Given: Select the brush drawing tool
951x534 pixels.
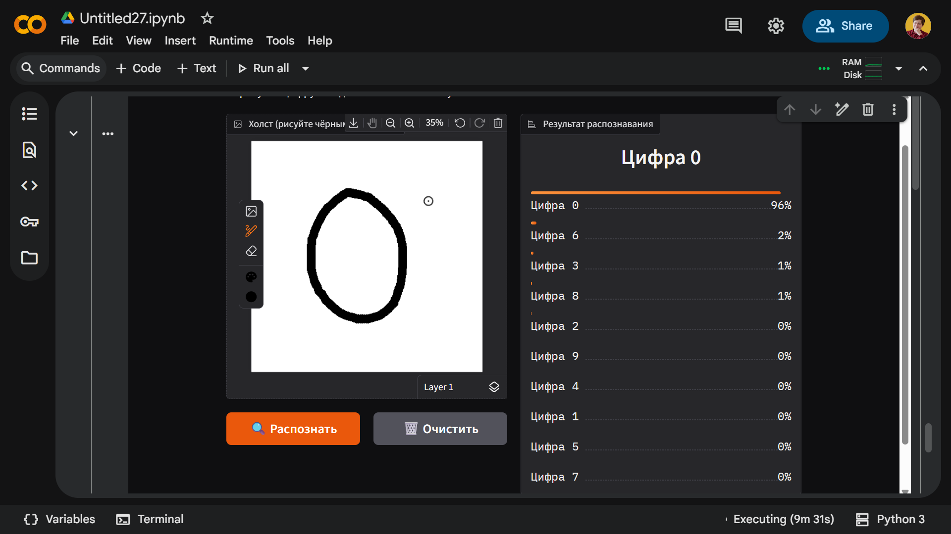Looking at the screenshot, I should point(251,231).
